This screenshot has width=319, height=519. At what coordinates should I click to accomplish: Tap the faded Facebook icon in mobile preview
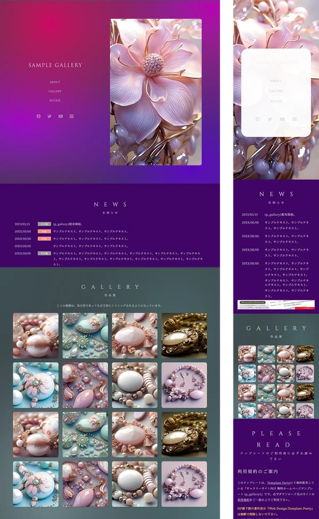pyautogui.click(x=258, y=119)
